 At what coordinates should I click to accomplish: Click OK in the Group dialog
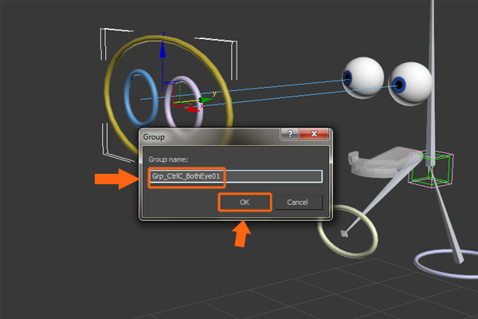(x=245, y=202)
